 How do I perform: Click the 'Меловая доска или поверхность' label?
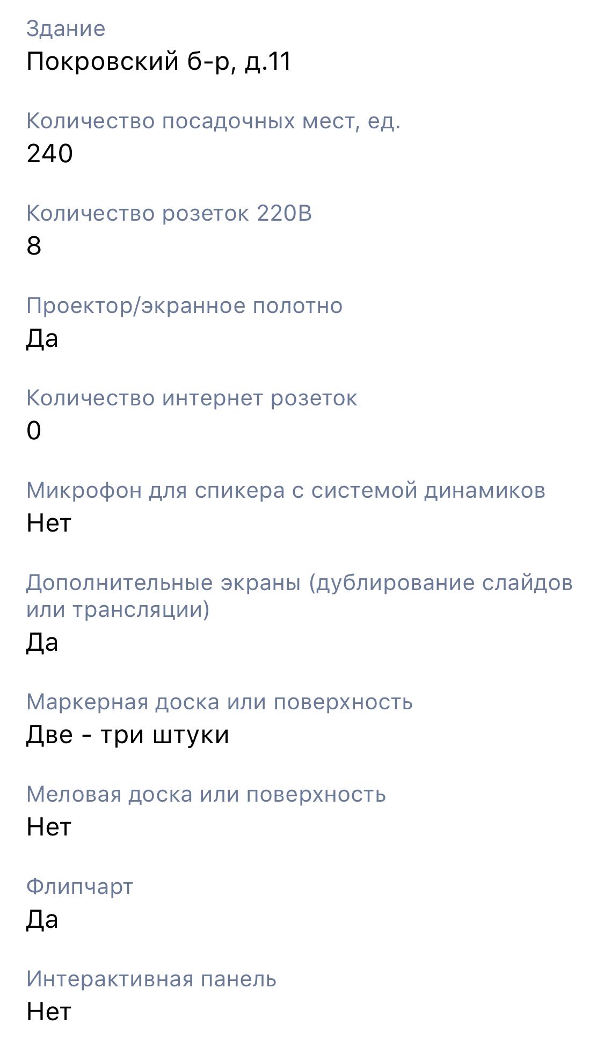(x=206, y=794)
